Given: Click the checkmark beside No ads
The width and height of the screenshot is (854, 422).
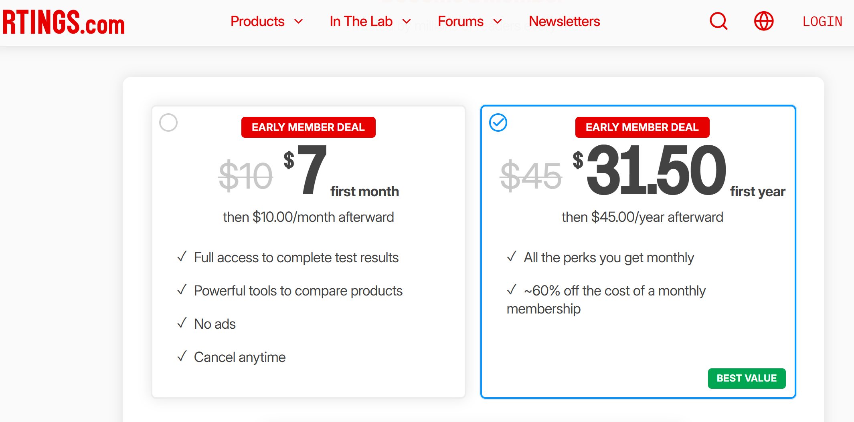Looking at the screenshot, I should (182, 323).
